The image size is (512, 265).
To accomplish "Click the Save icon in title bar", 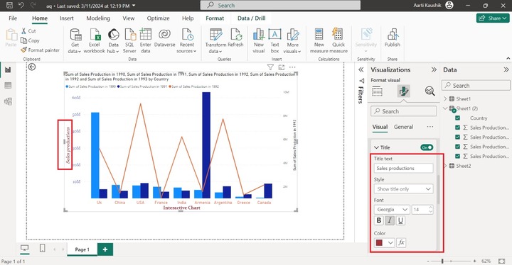I will (9, 5).
